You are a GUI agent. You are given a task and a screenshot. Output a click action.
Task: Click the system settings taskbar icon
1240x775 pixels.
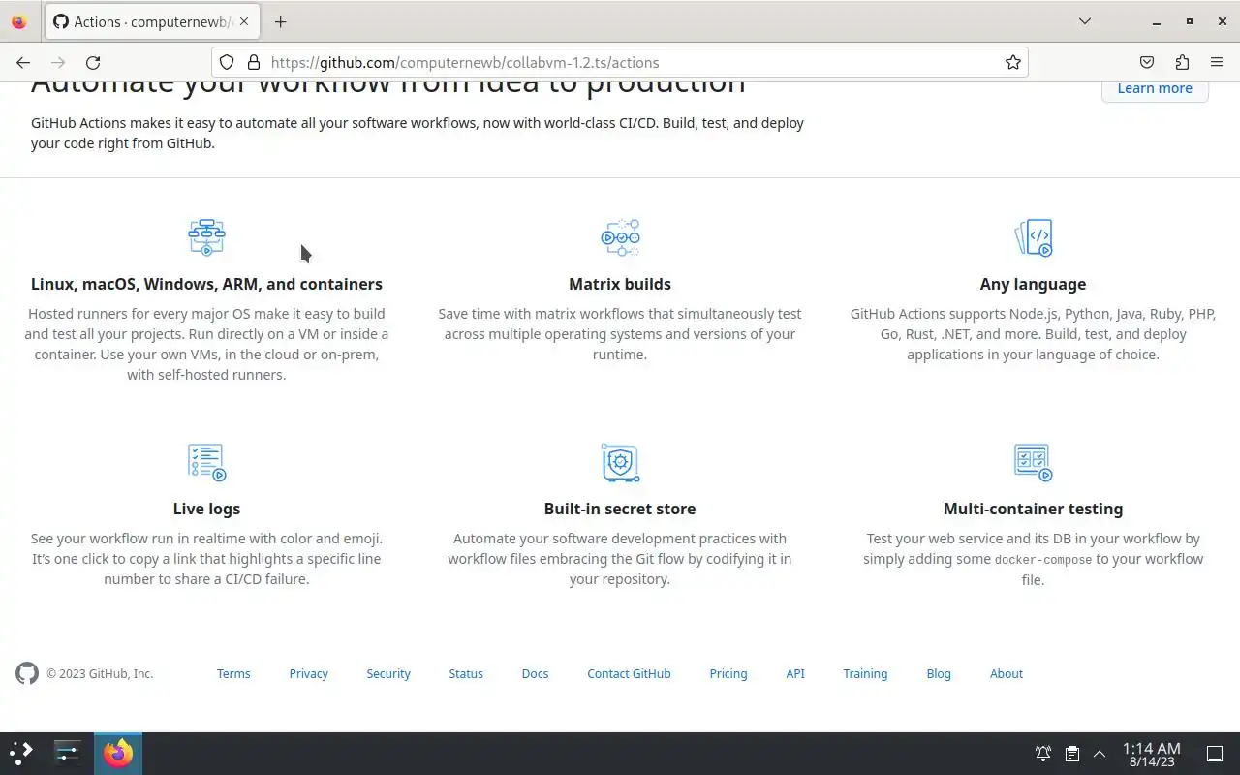(x=68, y=753)
